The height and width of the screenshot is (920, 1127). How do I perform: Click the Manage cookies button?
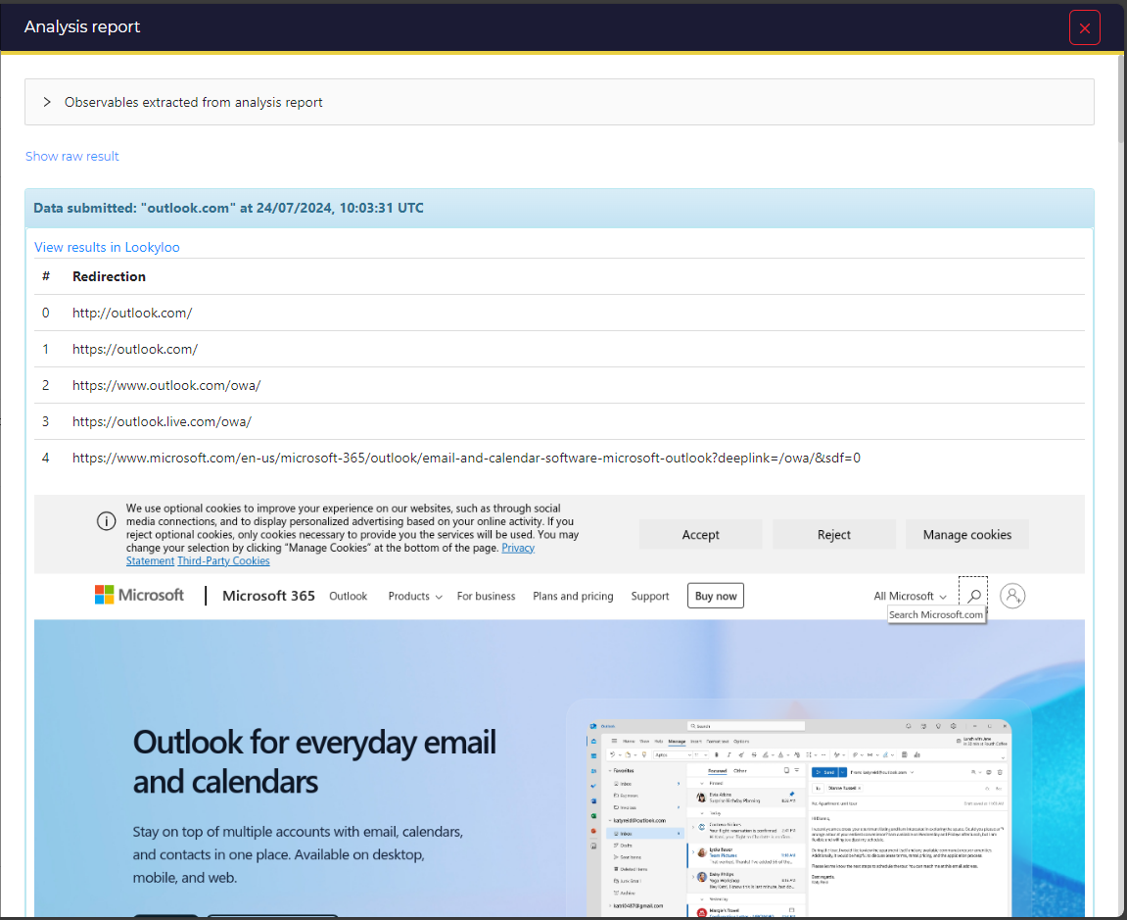click(966, 534)
